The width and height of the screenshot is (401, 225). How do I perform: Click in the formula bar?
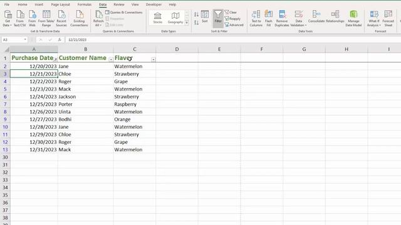(x=232, y=39)
